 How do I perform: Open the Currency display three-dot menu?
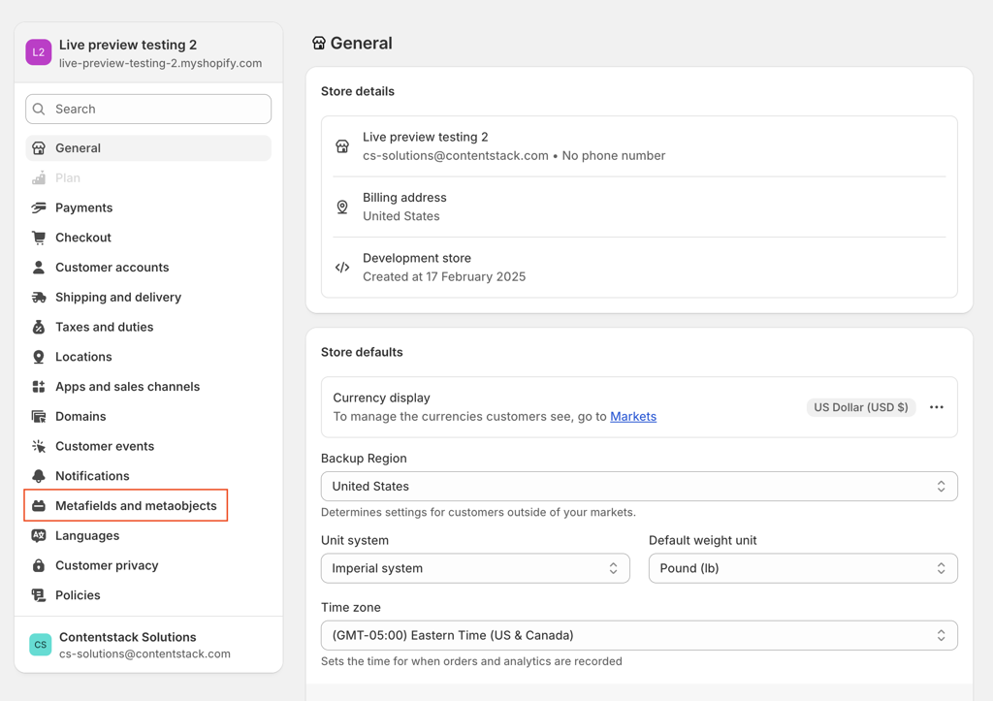[x=936, y=407]
